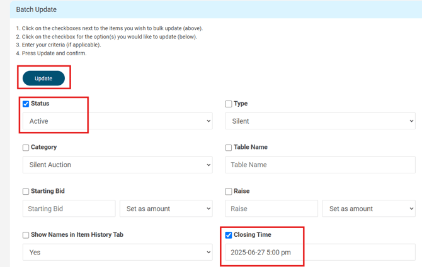This screenshot has height=267, width=422.
Task: Focus the Starting Bid input field
Action: (x=69, y=209)
